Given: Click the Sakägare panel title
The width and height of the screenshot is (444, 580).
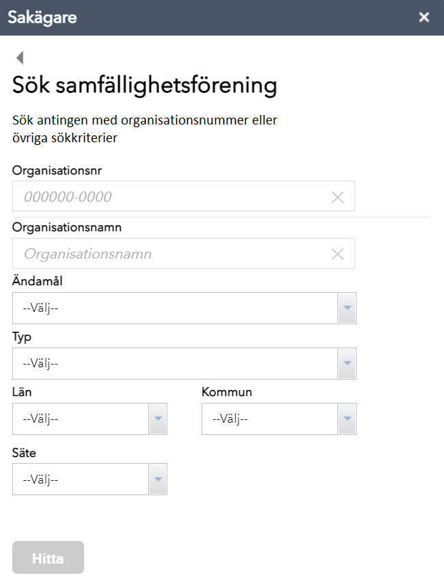Looking at the screenshot, I should (42, 18).
